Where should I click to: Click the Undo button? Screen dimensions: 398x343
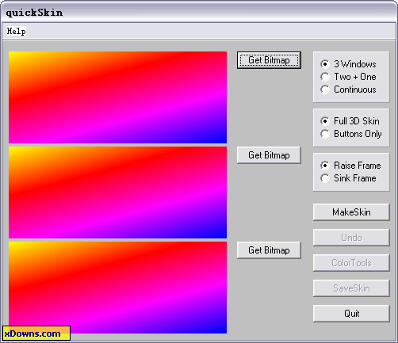351,238
